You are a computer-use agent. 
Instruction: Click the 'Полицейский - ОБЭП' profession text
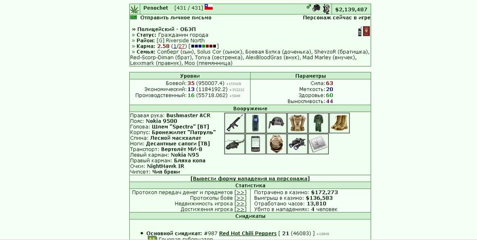coord(166,30)
